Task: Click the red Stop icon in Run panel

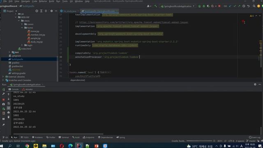Action: click(x=4, y=99)
